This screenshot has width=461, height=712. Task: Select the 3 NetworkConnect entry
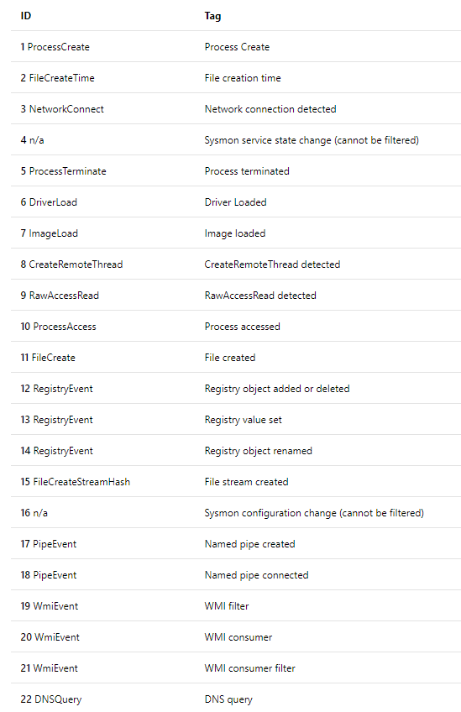tap(62, 109)
